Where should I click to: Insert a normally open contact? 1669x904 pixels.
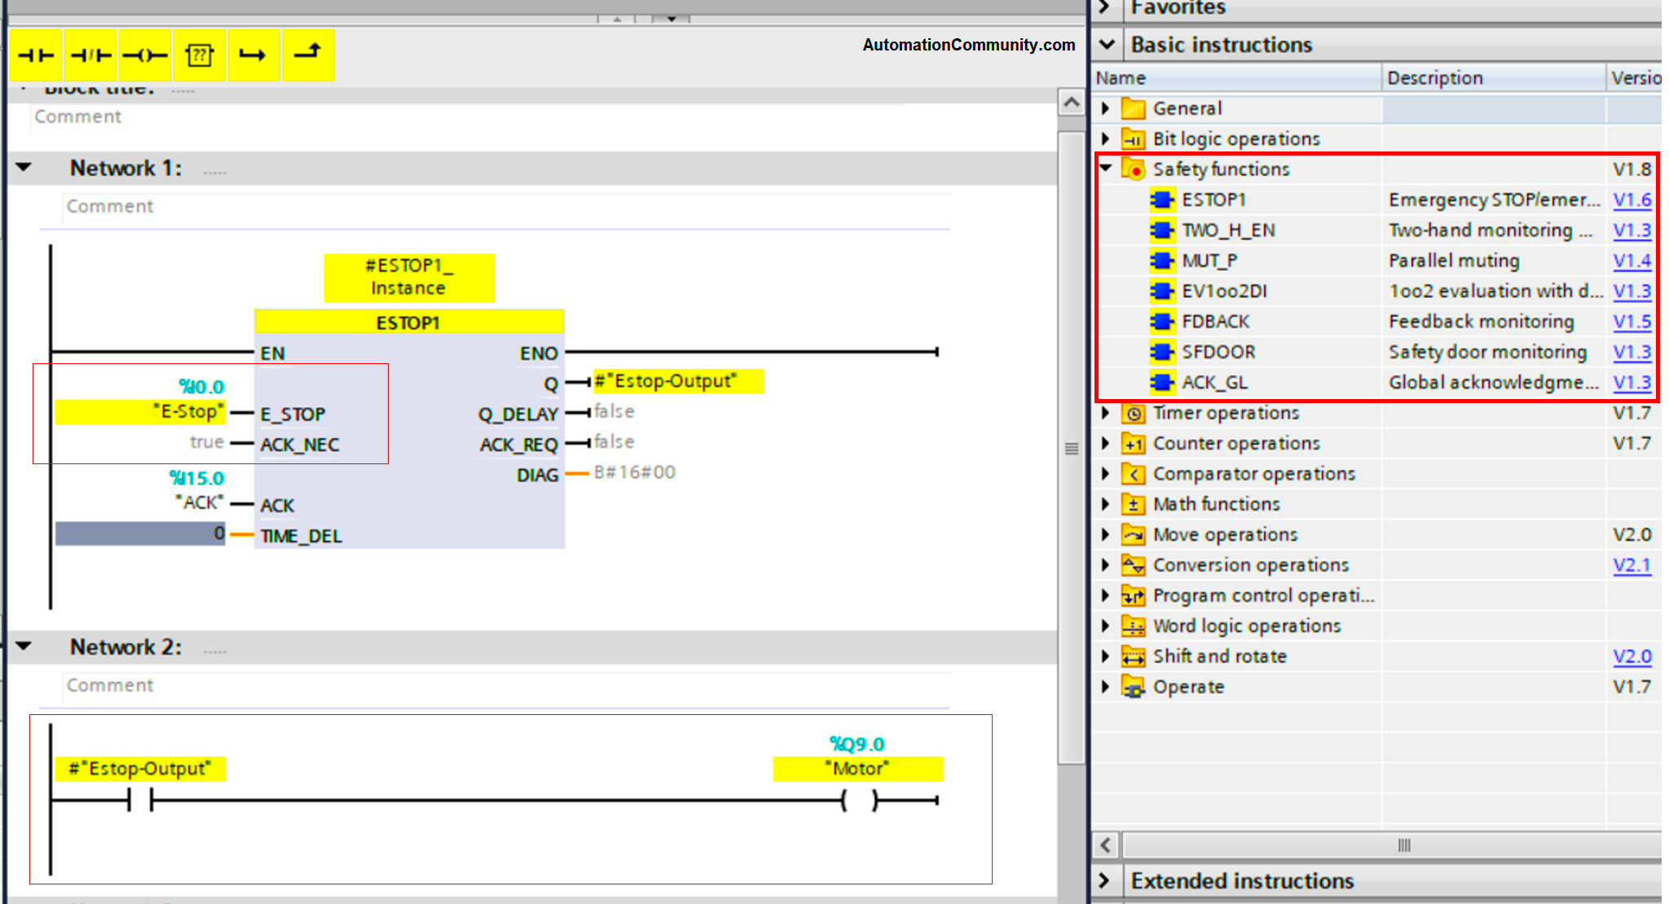pos(37,55)
